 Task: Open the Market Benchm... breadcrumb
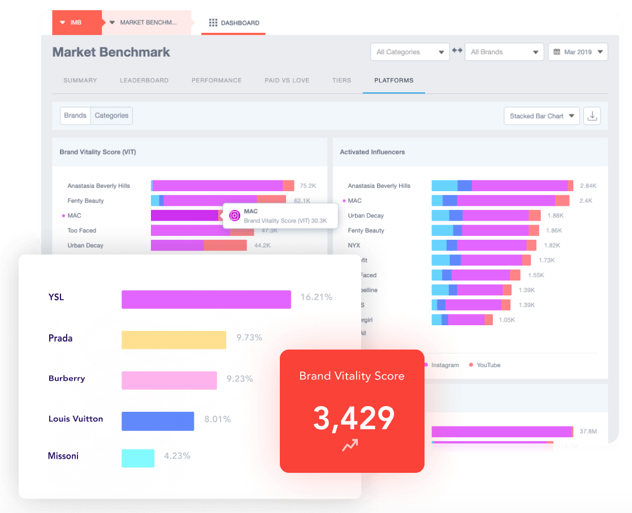(x=146, y=23)
